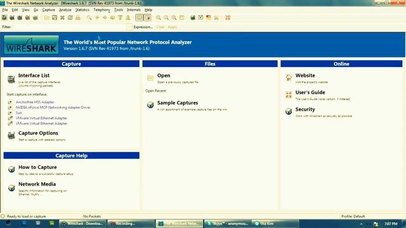Click the Clear filter button
This screenshot has width=406, height=228.
(x=160, y=27)
